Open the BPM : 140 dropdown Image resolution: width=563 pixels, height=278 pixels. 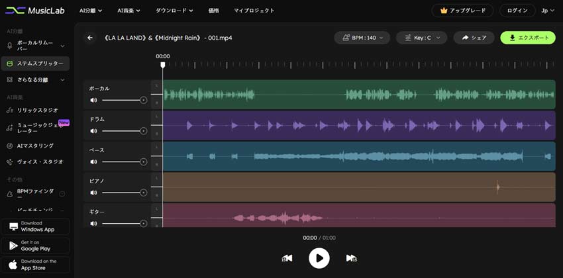[x=362, y=38]
